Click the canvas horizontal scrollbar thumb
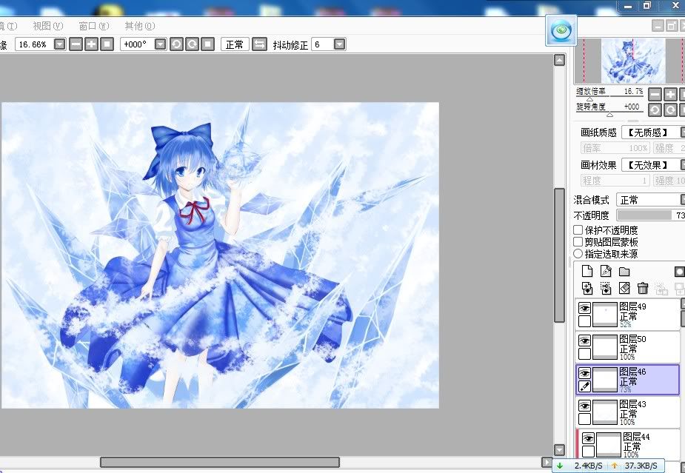Screen dimensions: 685x473 (220, 462)
